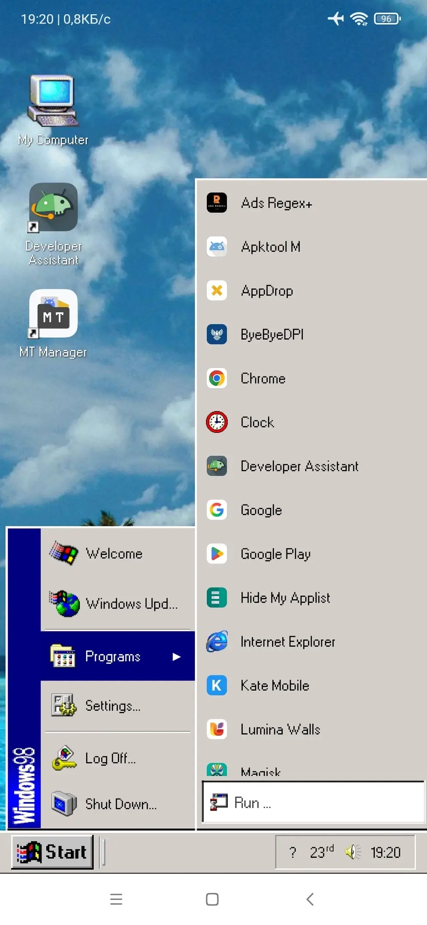The image size is (427, 925).
Task: Select Settings... in Start menu
Action: 113,706
